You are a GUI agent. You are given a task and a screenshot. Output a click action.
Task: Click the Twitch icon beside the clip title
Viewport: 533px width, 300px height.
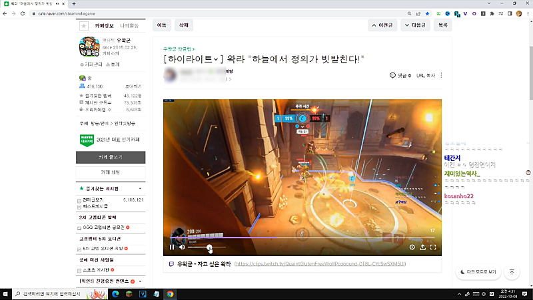pyautogui.click(x=171, y=263)
